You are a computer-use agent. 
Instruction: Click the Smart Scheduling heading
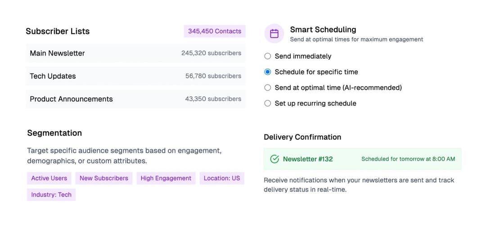[323, 30]
